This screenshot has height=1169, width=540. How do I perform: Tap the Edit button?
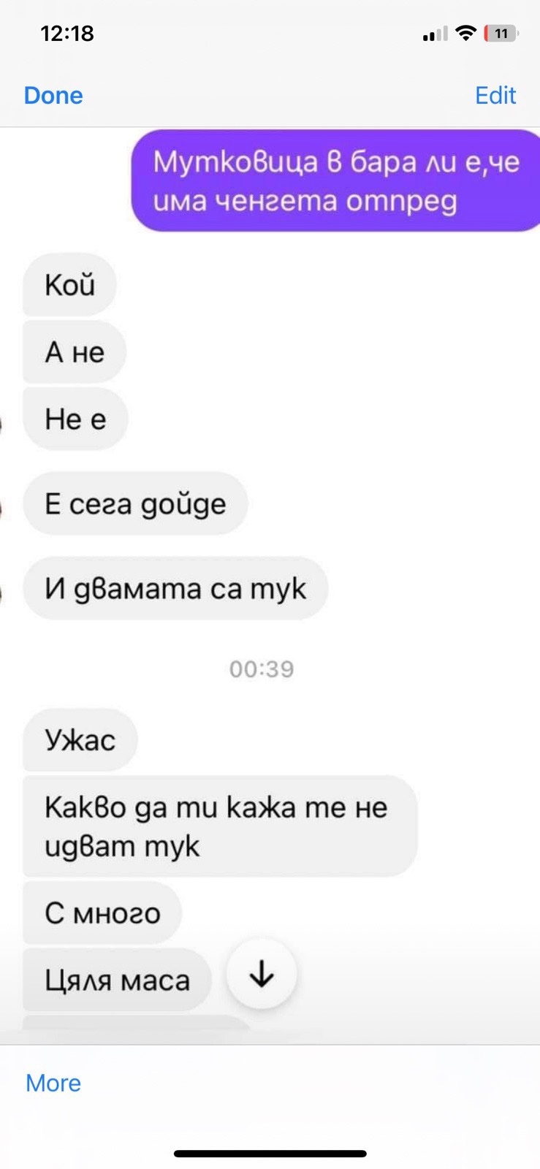pyautogui.click(x=495, y=95)
